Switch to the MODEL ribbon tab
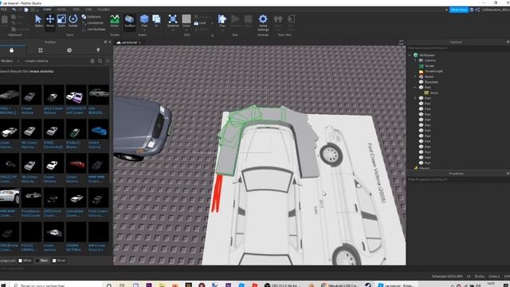This screenshot has width=510, height=287. coord(61,10)
